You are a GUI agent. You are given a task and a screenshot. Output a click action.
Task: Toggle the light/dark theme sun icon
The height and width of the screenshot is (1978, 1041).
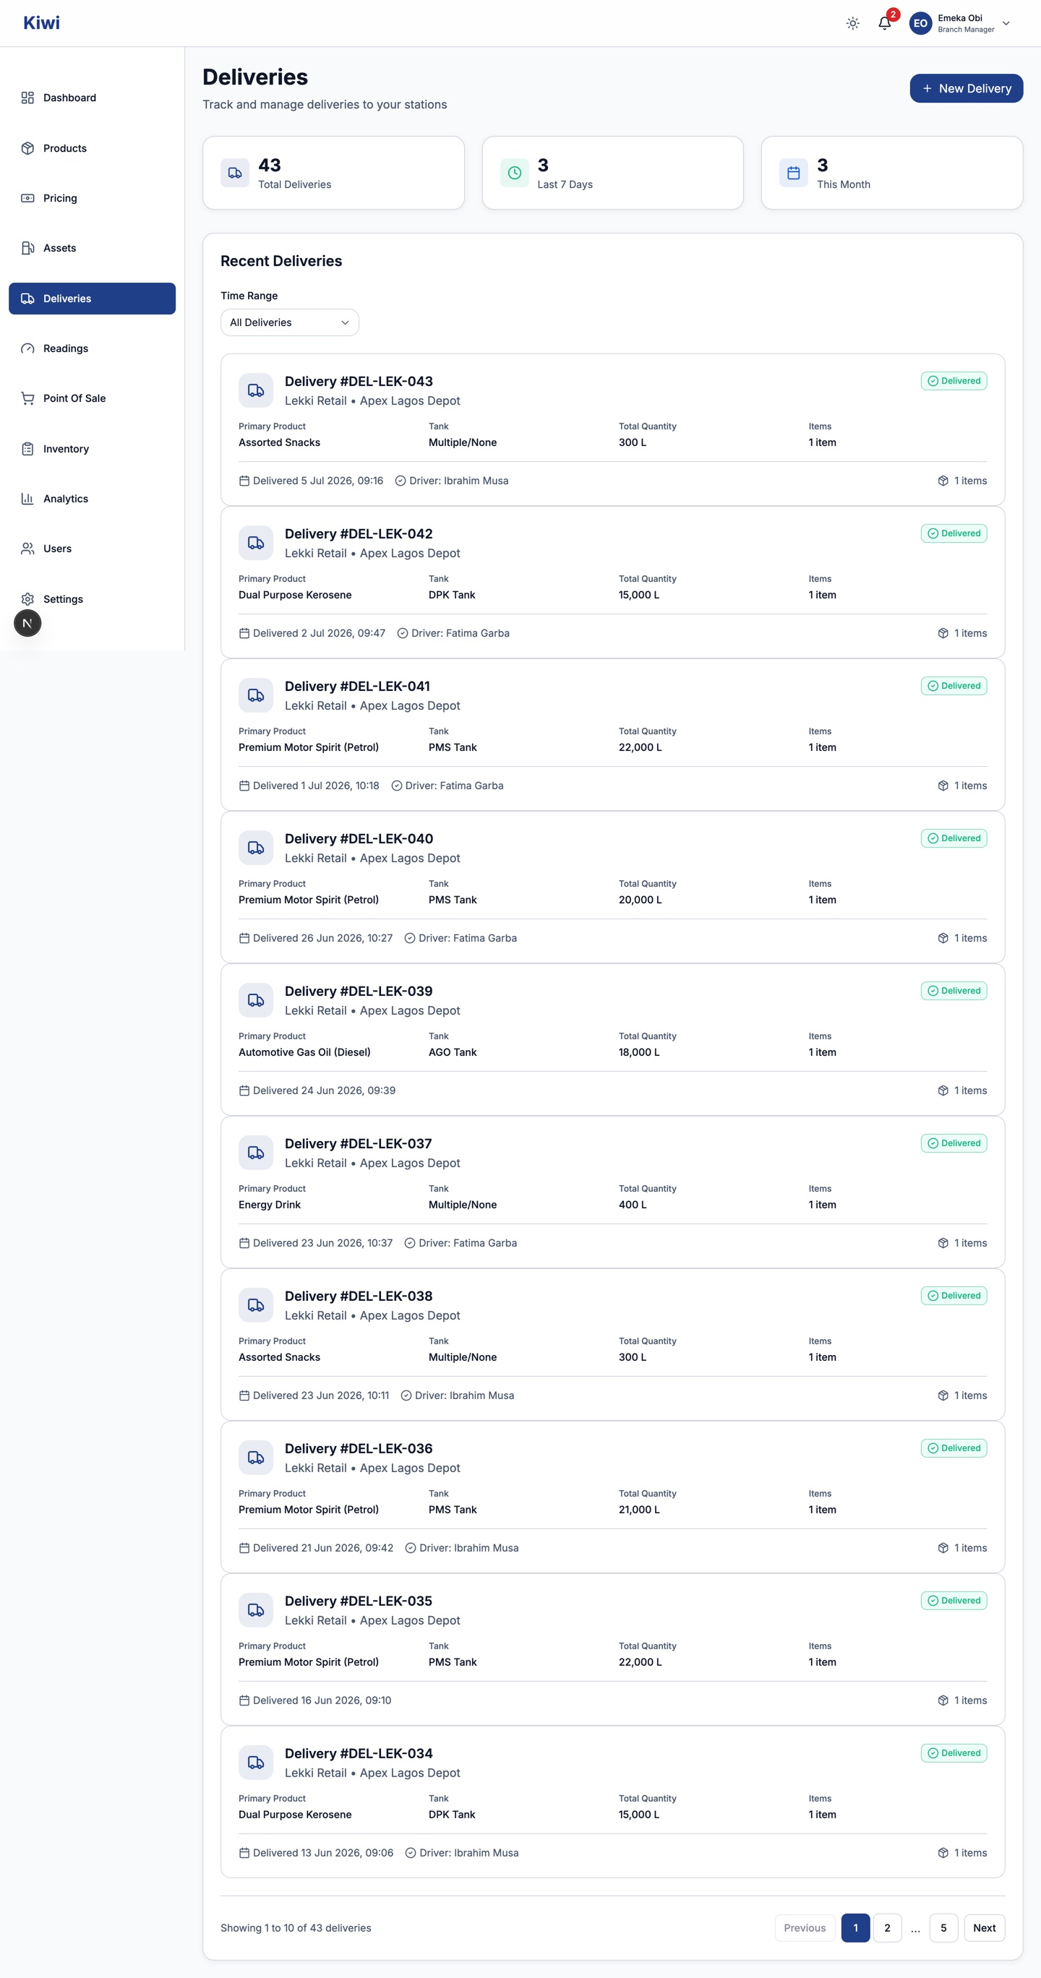(x=853, y=23)
